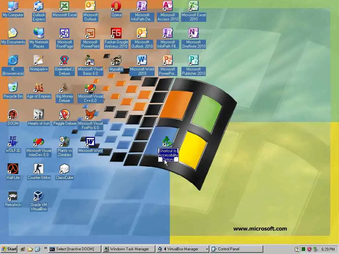The width and height of the screenshot is (339, 254).
Task: Click the green CPU meter tray icon
Action: click(x=304, y=249)
